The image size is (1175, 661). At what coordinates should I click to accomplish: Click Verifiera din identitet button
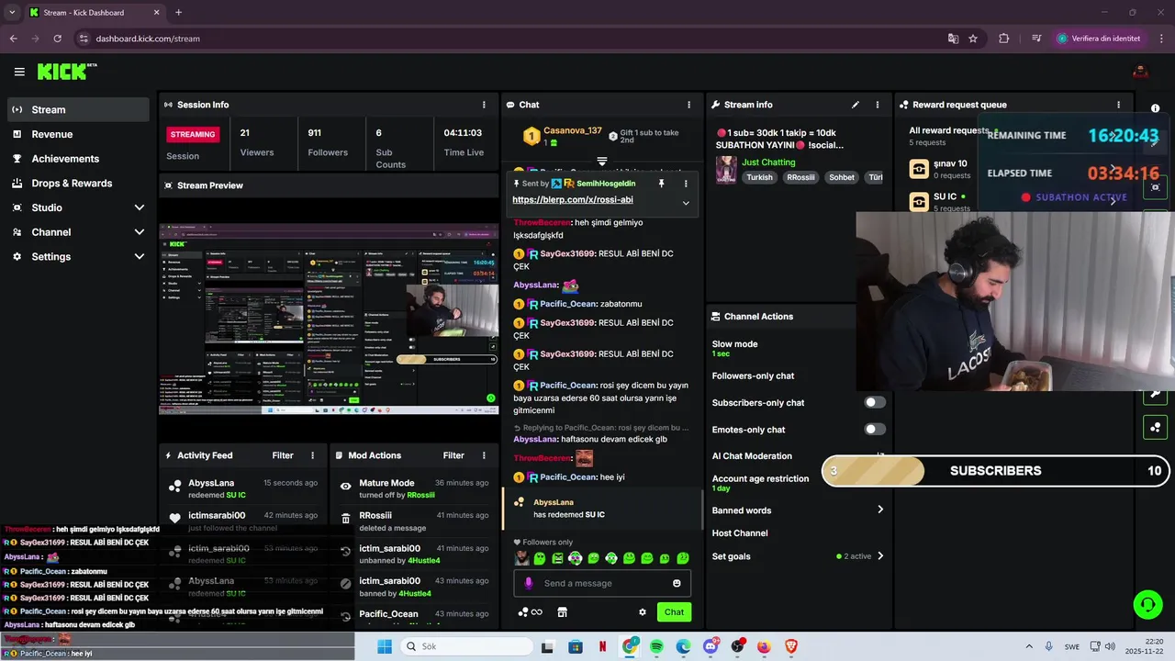[1100, 39]
